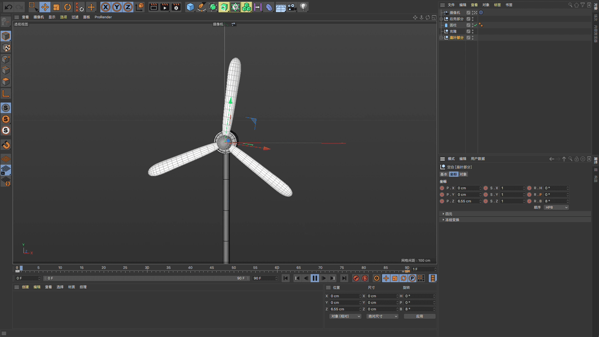Open the render settings clapperboard with gear
Viewport: 599px width, 337px height.
(x=176, y=7)
